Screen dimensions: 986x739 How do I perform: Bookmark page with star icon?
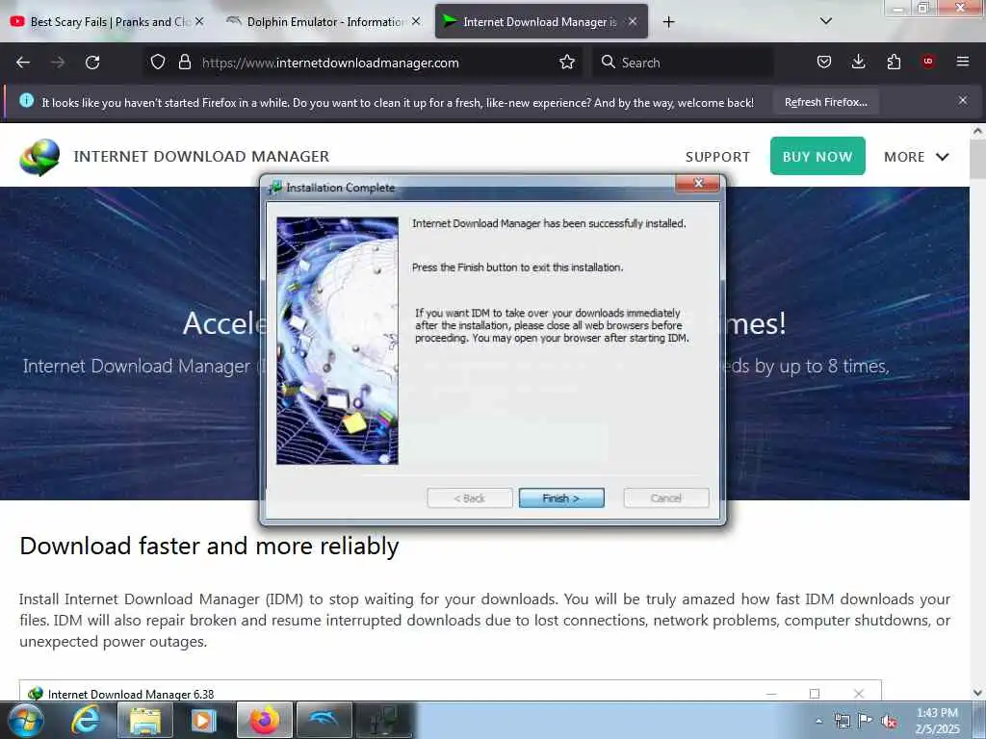coord(566,63)
